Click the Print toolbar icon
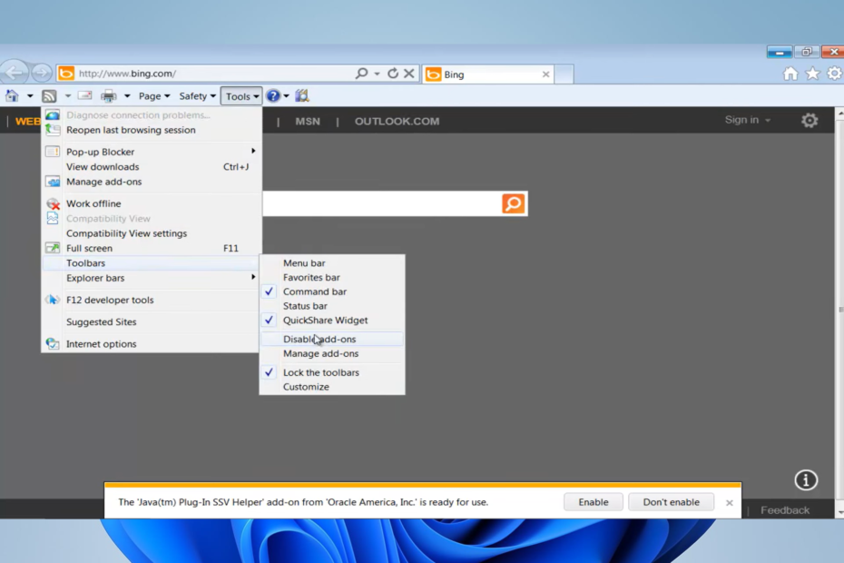 108,95
